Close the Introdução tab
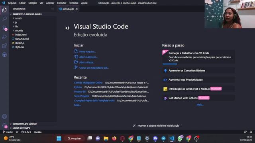Screen dimensions: 255x143 click(76, 9)
